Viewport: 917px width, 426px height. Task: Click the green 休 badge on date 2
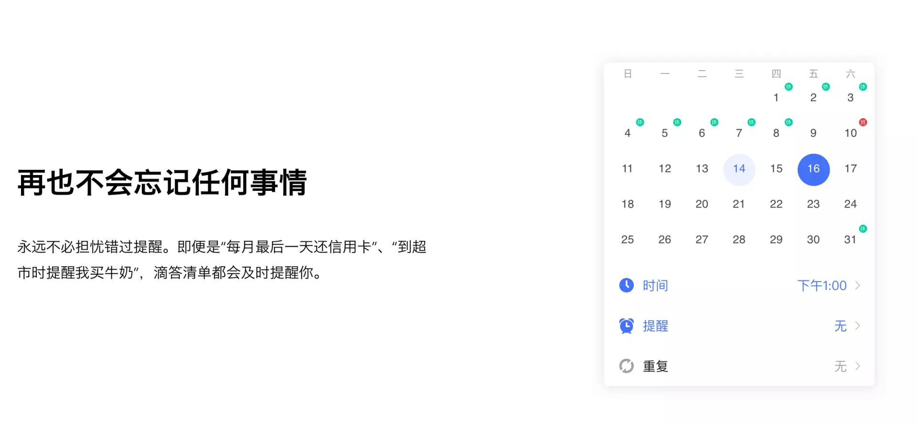[826, 87]
